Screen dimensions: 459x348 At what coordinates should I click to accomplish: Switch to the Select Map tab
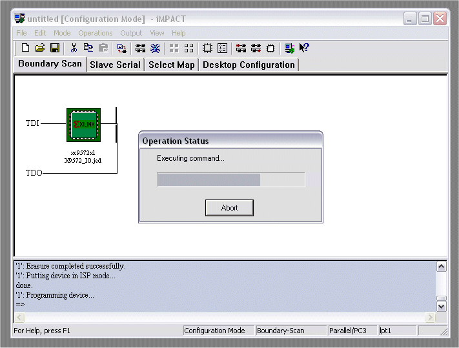172,65
